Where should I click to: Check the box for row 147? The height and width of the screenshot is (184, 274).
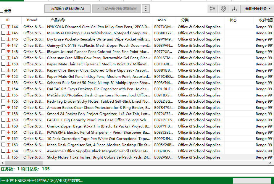point(3,45)
